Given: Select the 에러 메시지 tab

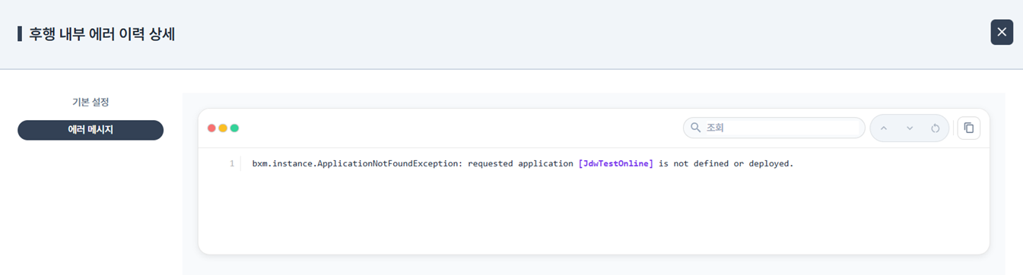Looking at the screenshot, I should tap(91, 130).
